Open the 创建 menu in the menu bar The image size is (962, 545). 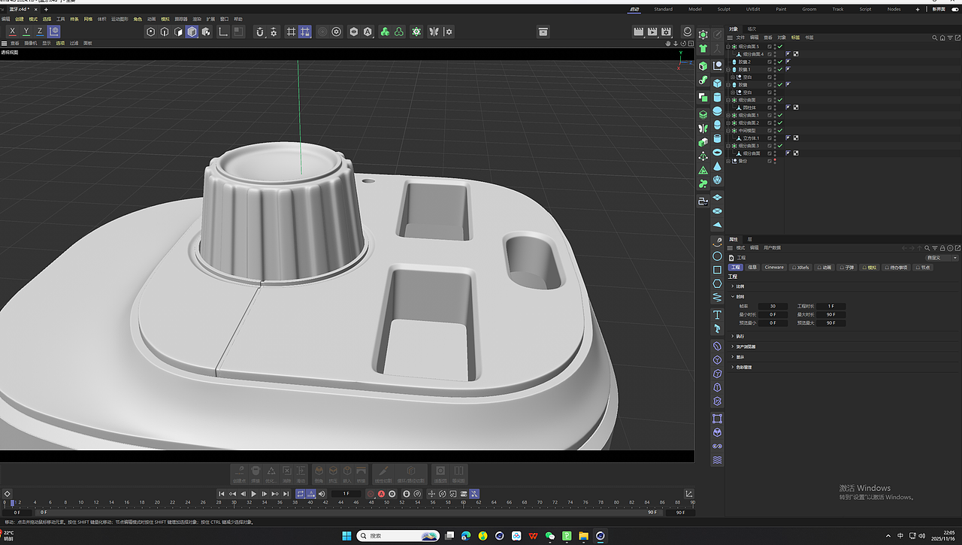point(20,19)
